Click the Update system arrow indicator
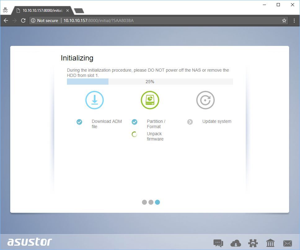This screenshot has height=250, width=300. [x=190, y=122]
